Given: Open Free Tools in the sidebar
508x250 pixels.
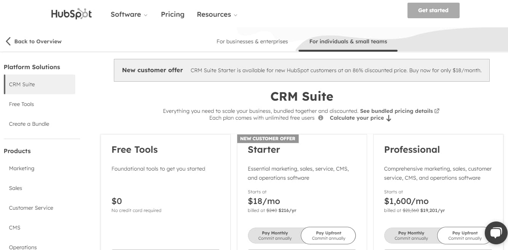Looking at the screenshot, I should click(22, 104).
